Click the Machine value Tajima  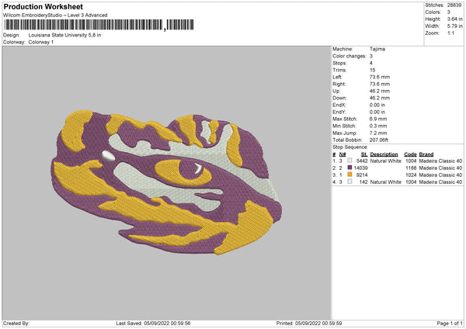[x=377, y=49]
